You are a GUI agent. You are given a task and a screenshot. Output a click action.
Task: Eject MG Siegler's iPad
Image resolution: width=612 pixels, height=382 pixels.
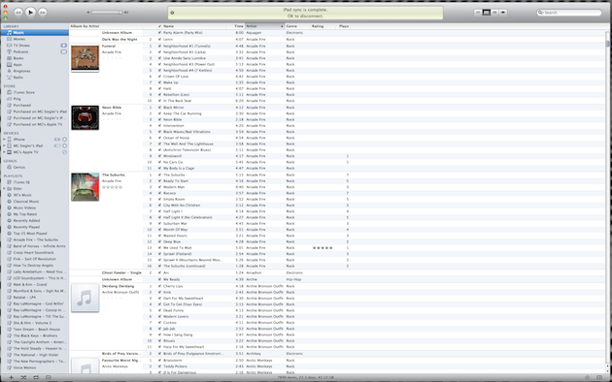tap(64, 145)
